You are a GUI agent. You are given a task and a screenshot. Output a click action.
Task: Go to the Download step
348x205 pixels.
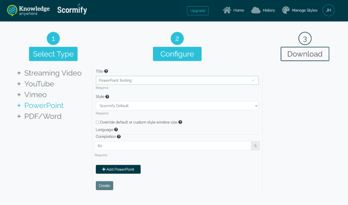(305, 54)
